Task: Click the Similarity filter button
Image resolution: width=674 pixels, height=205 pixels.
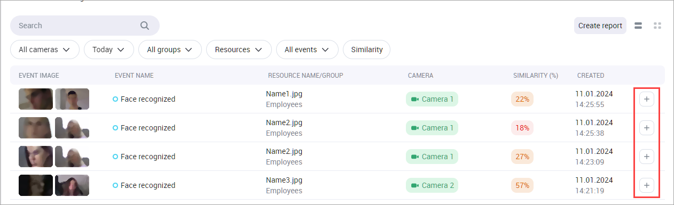Action: click(x=367, y=50)
